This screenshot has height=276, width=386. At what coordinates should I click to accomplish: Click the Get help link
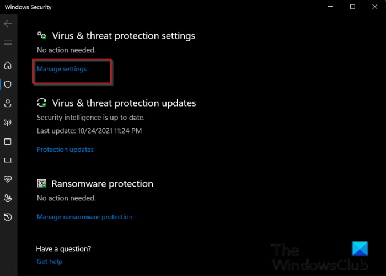pyautogui.click(x=49, y=261)
